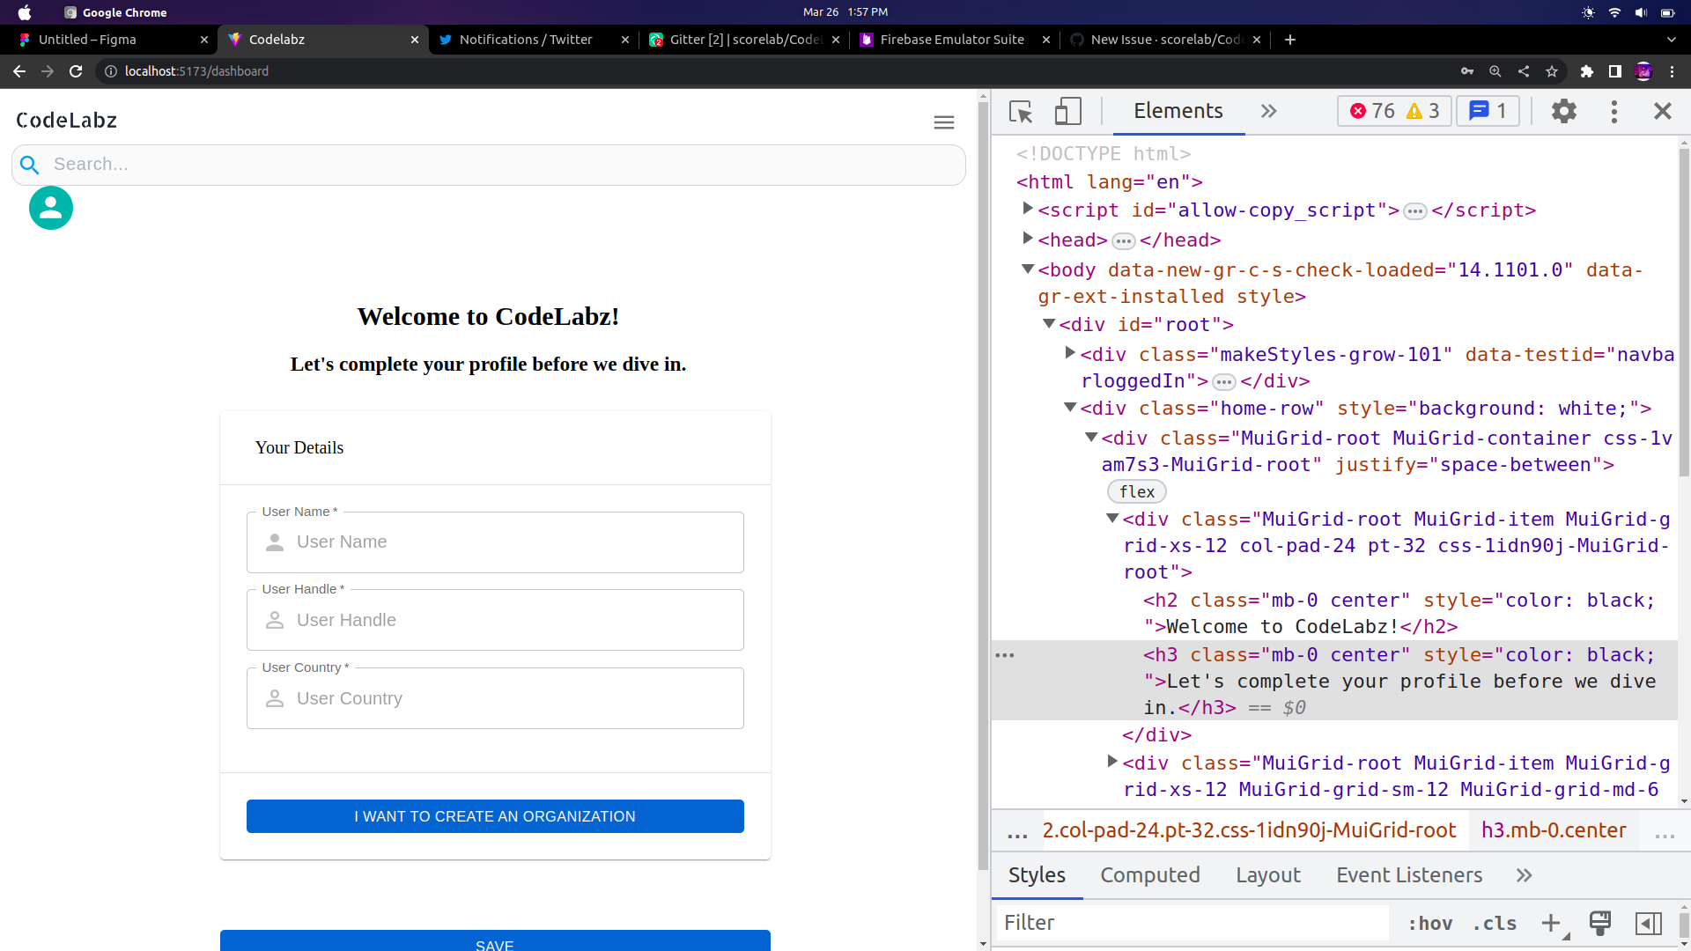
Task: Toggle element state with :hov control
Action: click(x=1430, y=923)
